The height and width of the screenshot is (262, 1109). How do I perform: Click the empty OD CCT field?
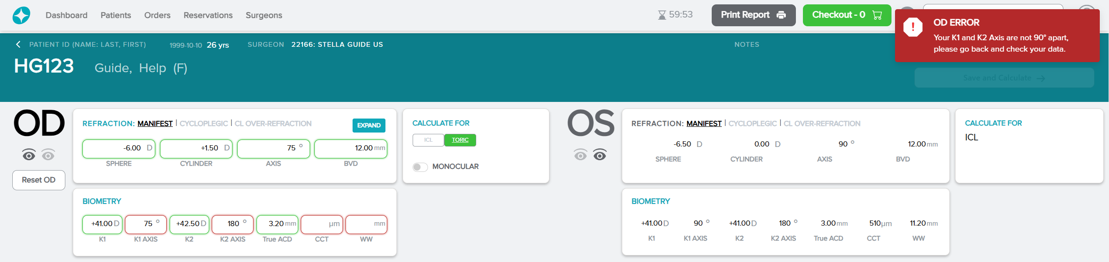321,224
